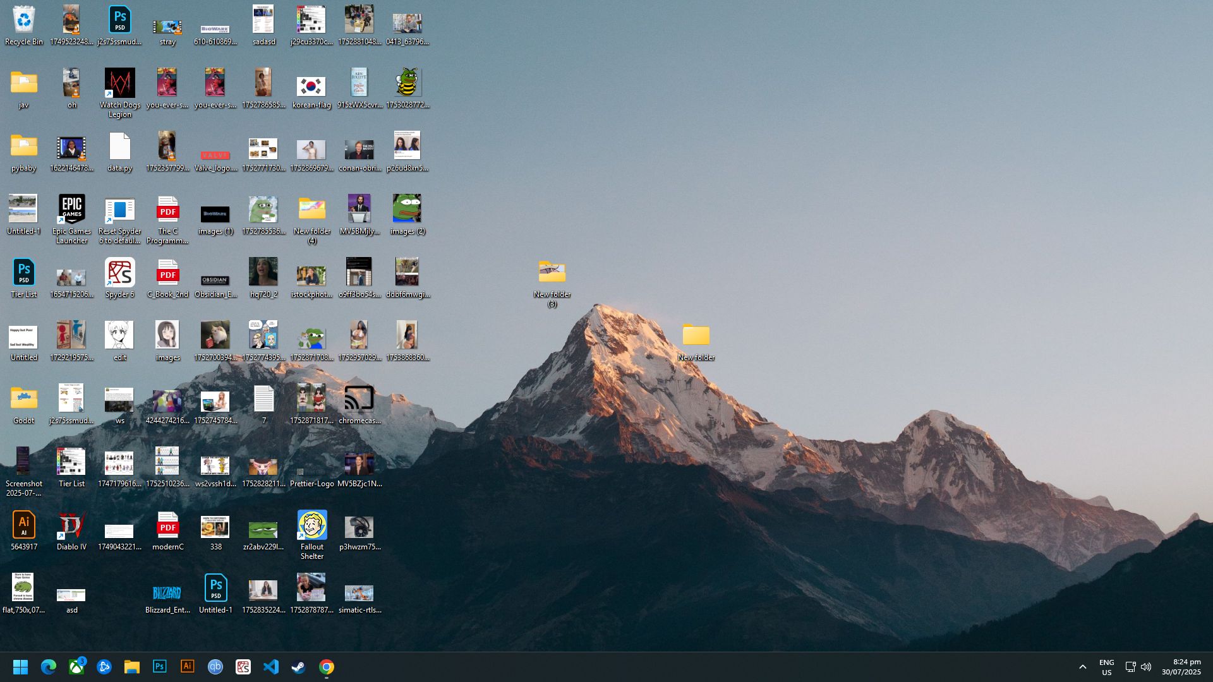Select the New folder (4) icon
Image resolution: width=1213 pixels, height=682 pixels.
[312, 219]
